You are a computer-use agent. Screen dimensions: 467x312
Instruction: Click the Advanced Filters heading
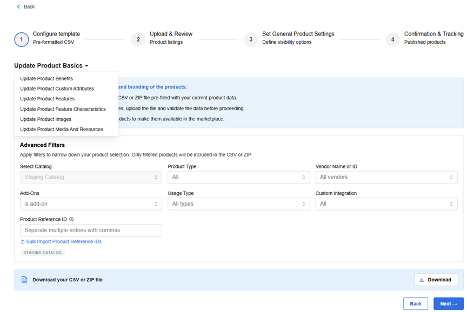tap(42, 145)
